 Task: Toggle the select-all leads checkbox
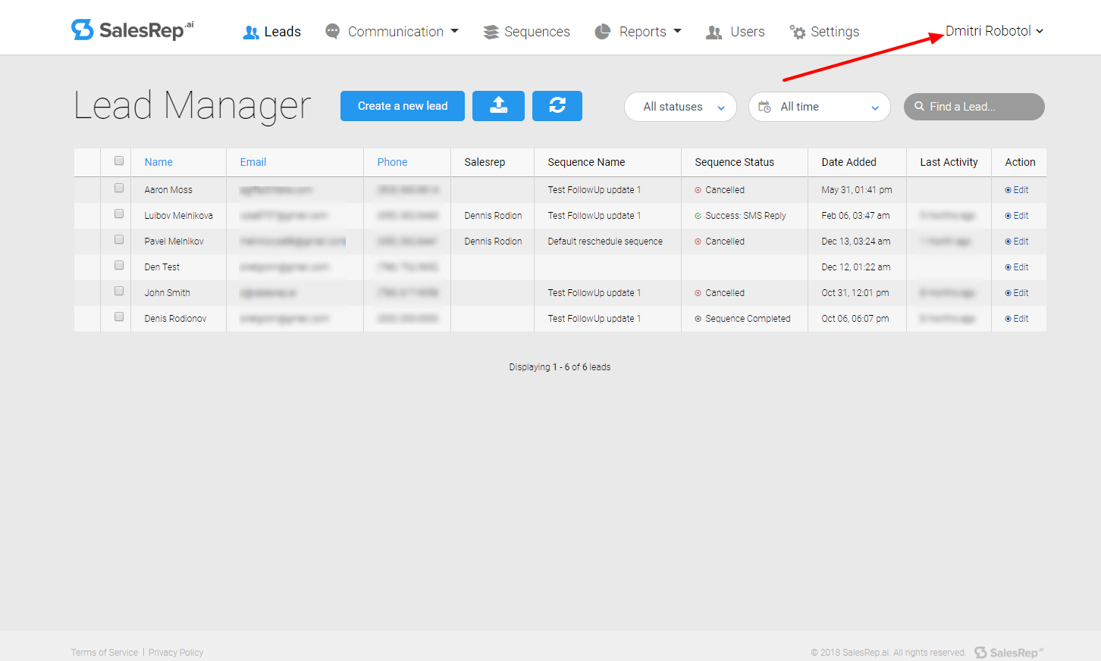point(119,161)
